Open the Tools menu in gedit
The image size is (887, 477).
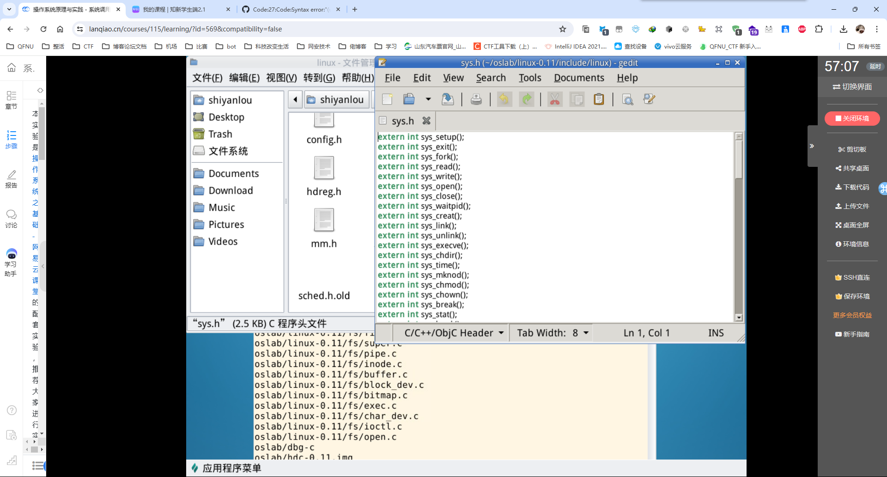point(529,78)
